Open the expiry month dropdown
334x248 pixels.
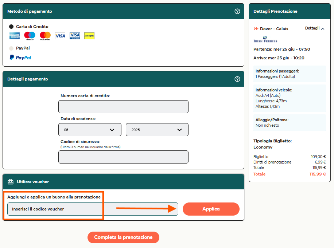pos(90,130)
